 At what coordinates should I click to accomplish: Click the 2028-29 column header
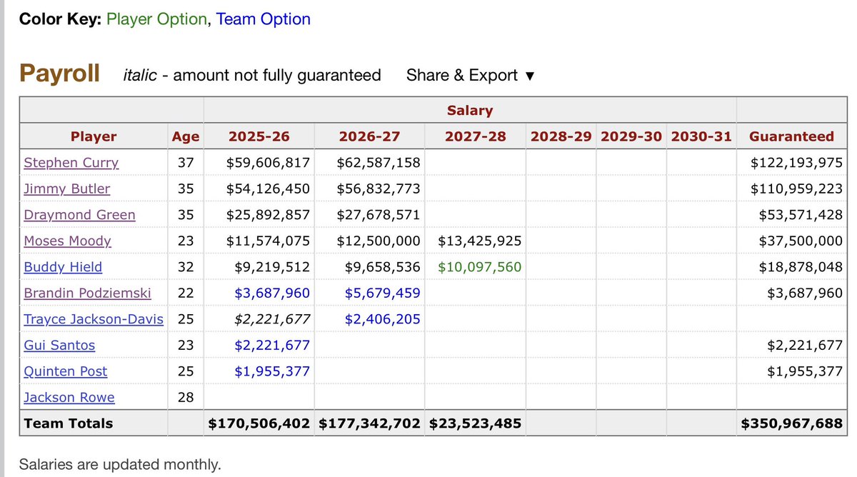click(x=561, y=136)
